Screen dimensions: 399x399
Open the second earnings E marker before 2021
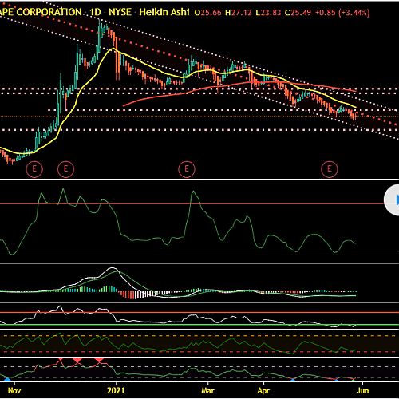click(65, 169)
